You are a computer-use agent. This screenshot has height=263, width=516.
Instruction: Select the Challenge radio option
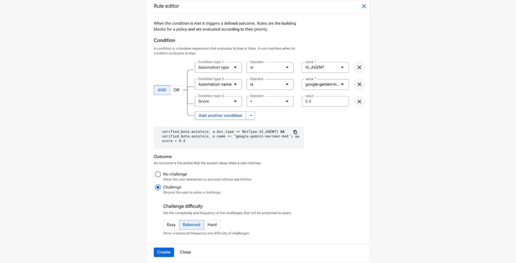[x=158, y=187]
